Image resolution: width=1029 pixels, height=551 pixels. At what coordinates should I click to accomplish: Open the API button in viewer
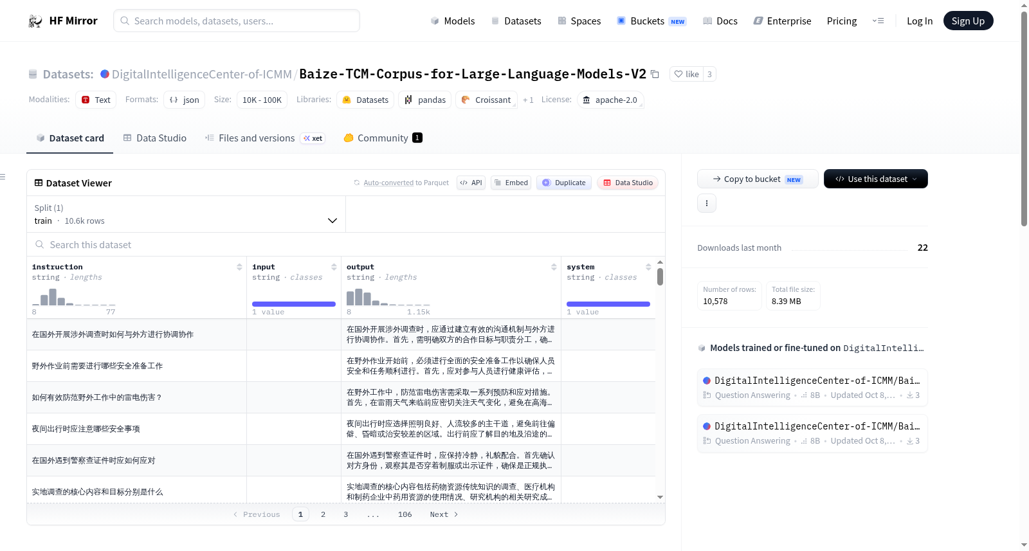point(471,183)
